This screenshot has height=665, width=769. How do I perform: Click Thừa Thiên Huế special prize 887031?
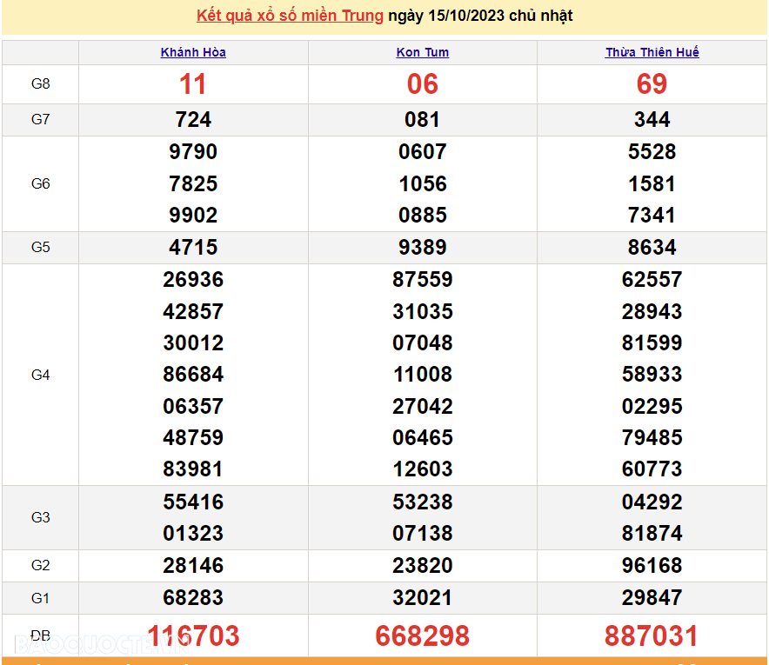[x=652, y=635]
